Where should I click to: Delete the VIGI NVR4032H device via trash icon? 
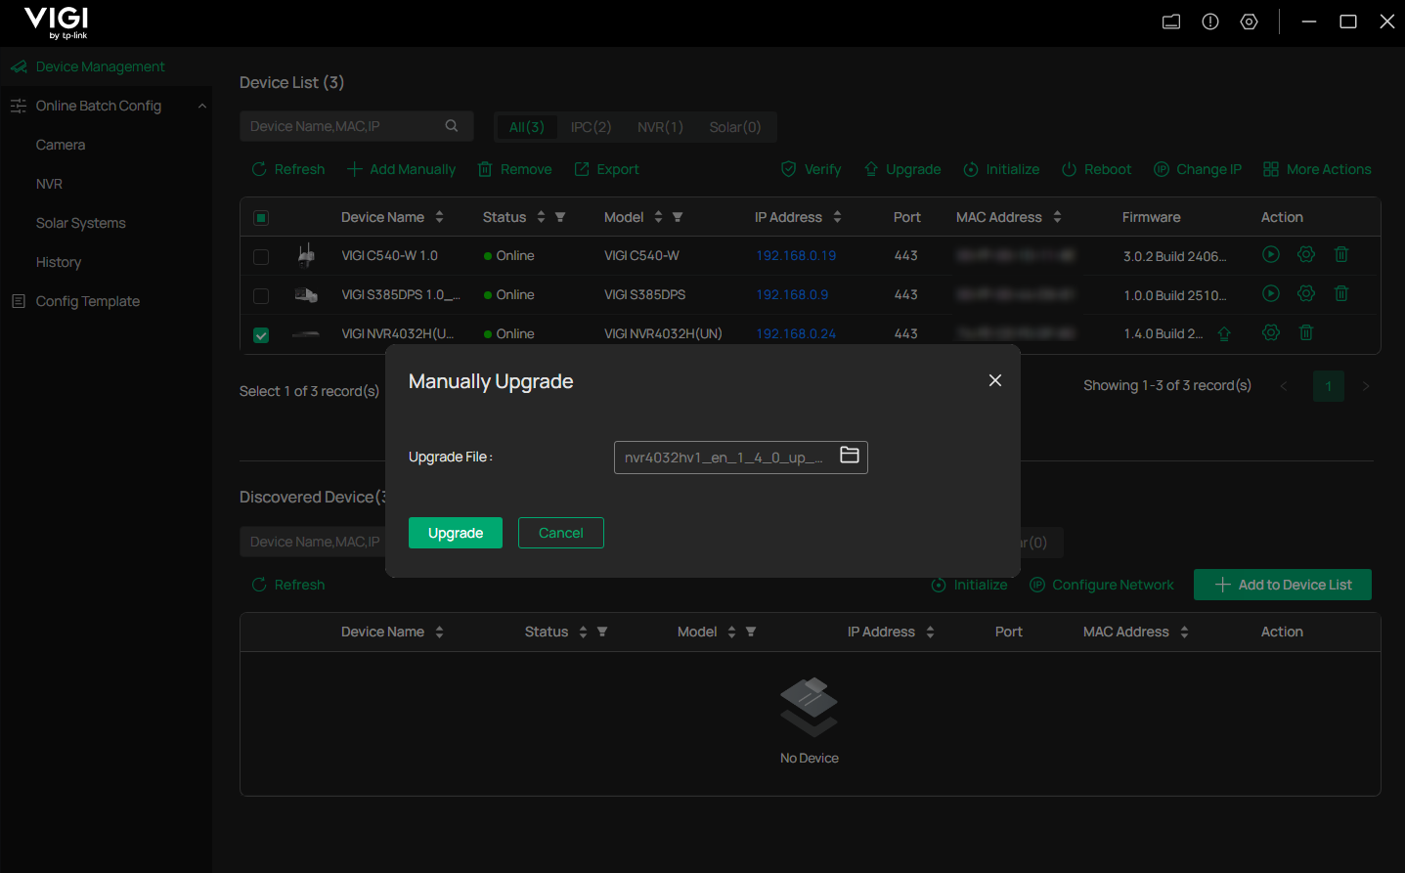click(x=1306, y=332)
